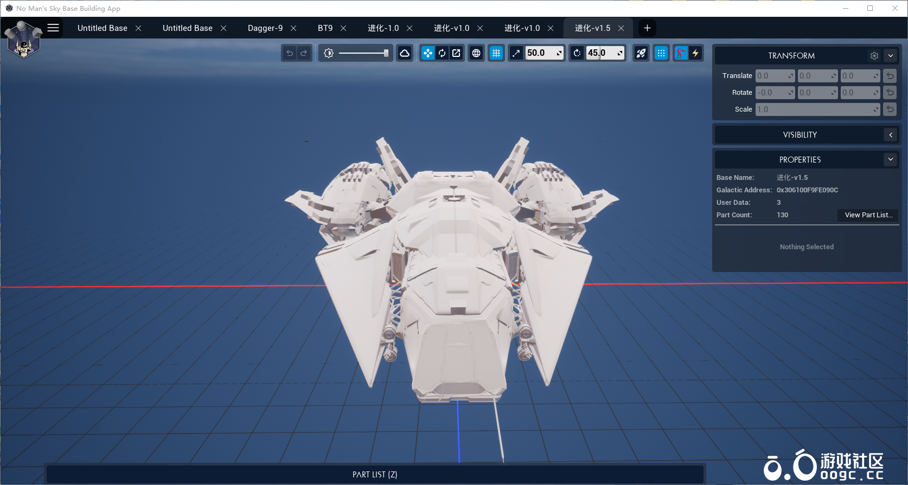Toggle grid snapping hash icon

click(x=496, y=53)
